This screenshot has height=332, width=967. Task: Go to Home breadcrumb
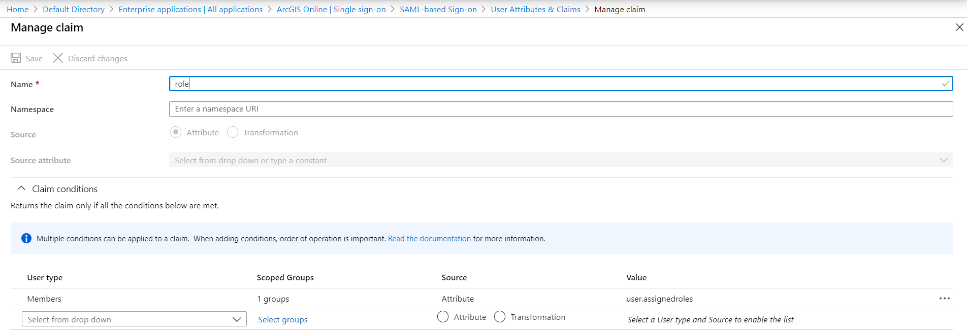18,9
